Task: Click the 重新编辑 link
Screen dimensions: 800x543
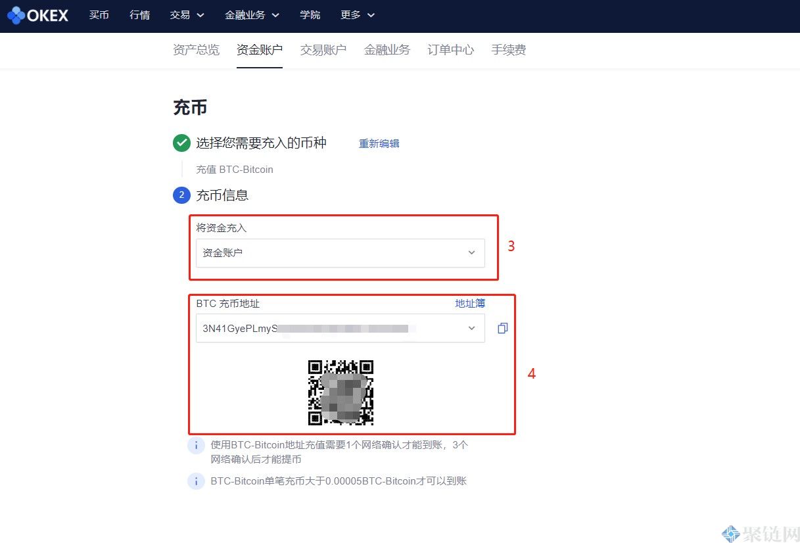Action: tap(379, 143)
